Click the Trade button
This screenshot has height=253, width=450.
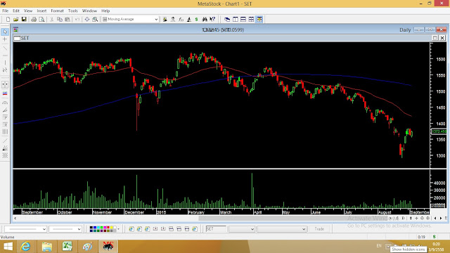(319, 229)
